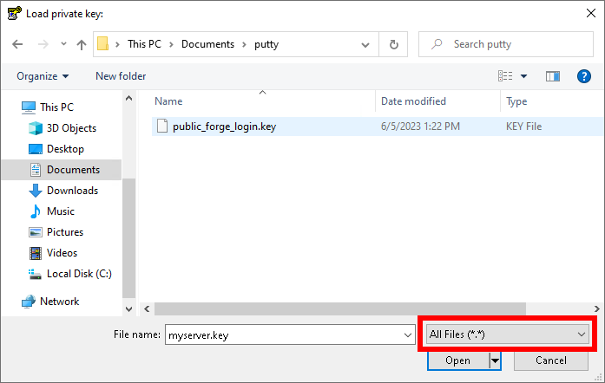
Task: Click the Cancel button
Action: click(550, 360)
